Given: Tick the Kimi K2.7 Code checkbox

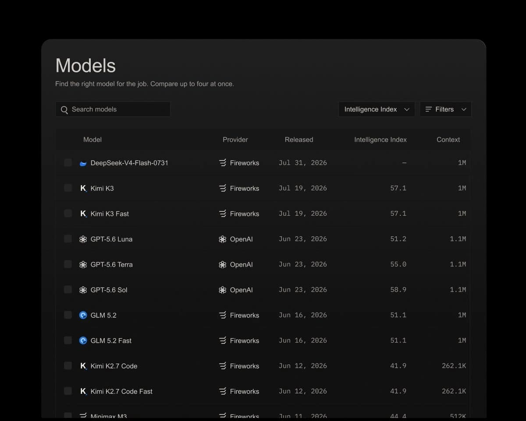Looking at the screenshot, I should 68,366.
